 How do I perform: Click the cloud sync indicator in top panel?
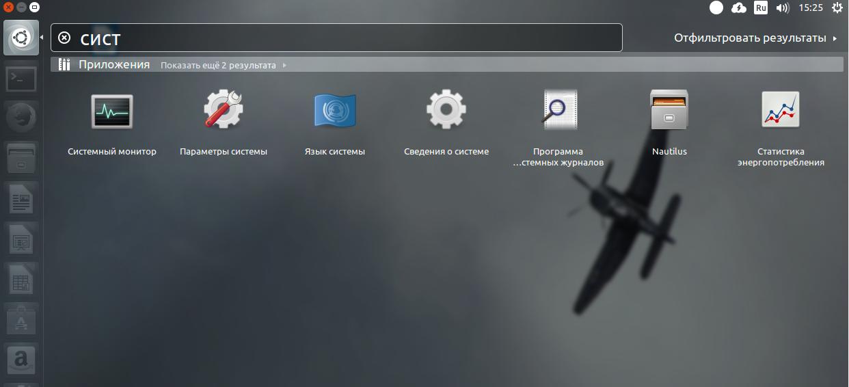739,8
